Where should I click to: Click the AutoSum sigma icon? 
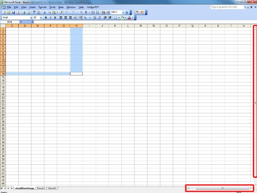coord(86,12)
